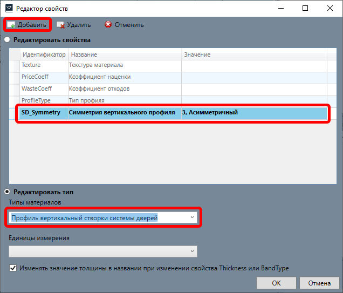Toggle the Thickness or BandType name checkbox

(x=13, y=268)
